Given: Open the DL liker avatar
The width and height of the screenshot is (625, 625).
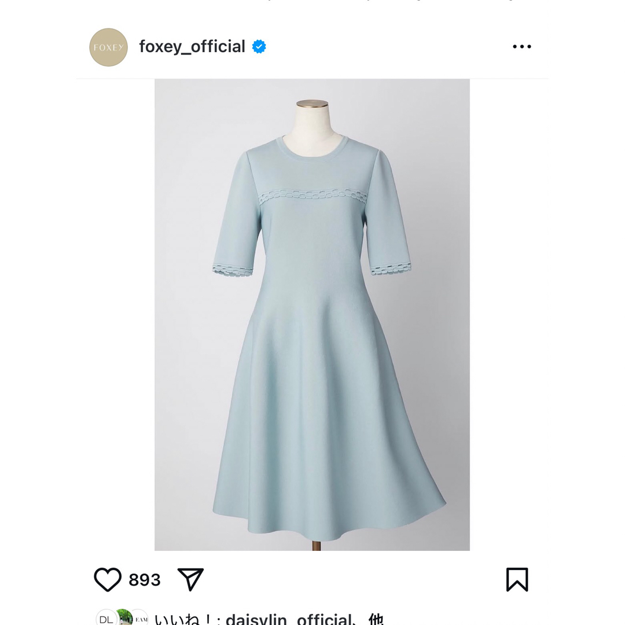Looking at the screenshot, I should click(x=106, y=618).
